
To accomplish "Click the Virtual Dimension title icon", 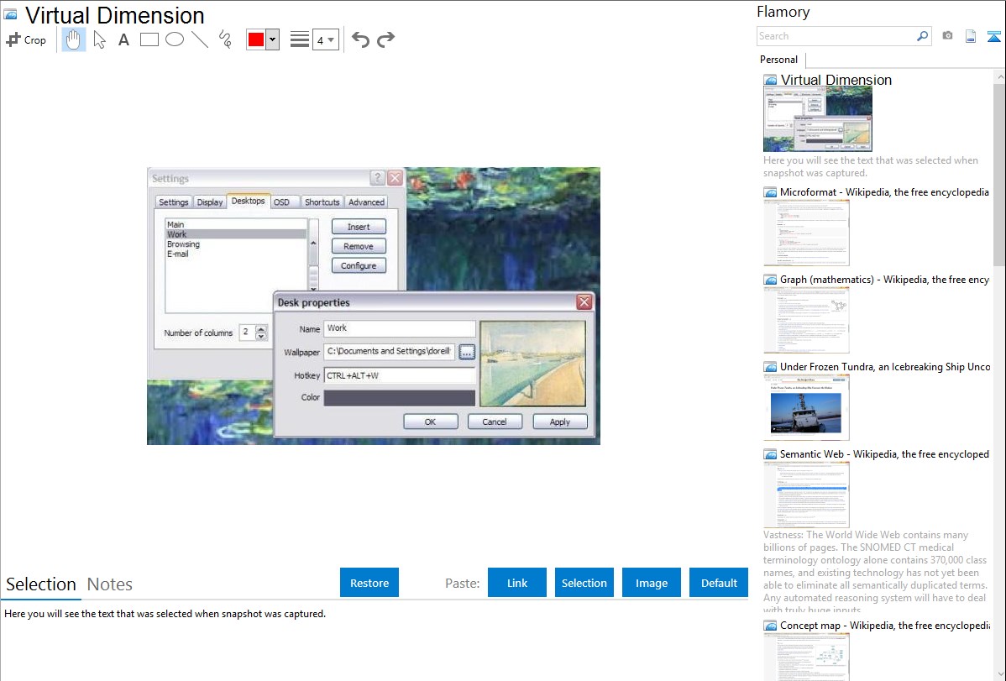I will 10,15.
